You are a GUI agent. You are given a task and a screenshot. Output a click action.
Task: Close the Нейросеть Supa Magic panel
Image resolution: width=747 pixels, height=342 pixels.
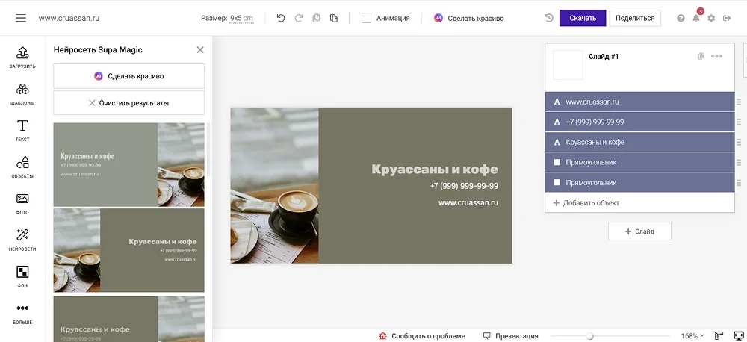200,49
